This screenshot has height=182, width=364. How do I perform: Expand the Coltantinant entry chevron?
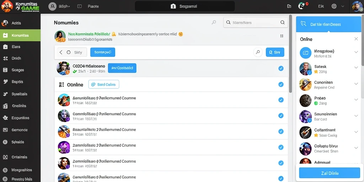click(356, 132)
